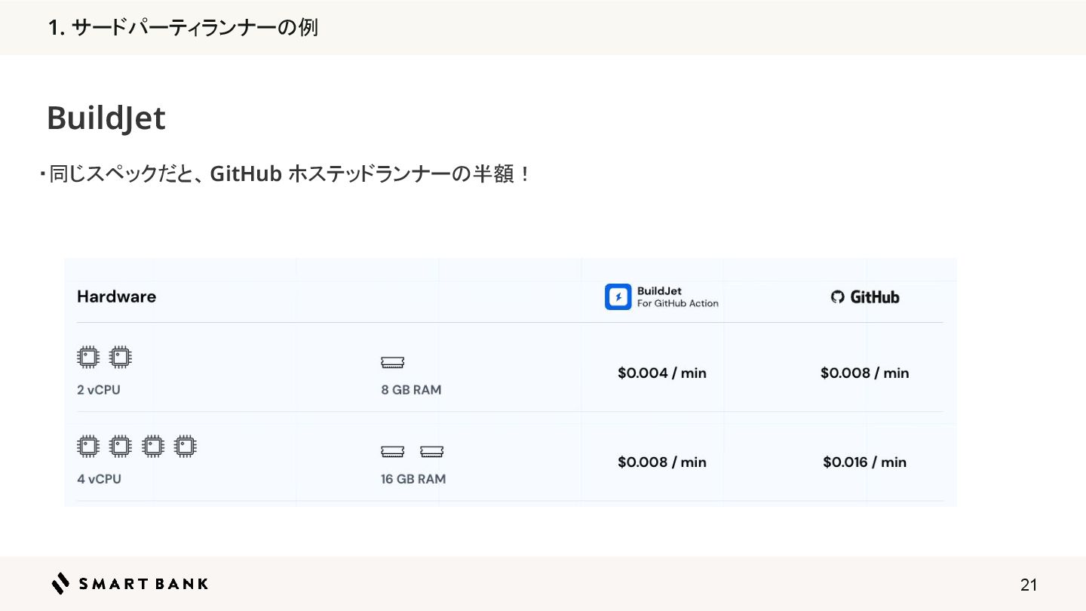Click the BuildJet lightning bolt logo icon
Screen dimensions: 1086x611
click(x=618, y=297)
